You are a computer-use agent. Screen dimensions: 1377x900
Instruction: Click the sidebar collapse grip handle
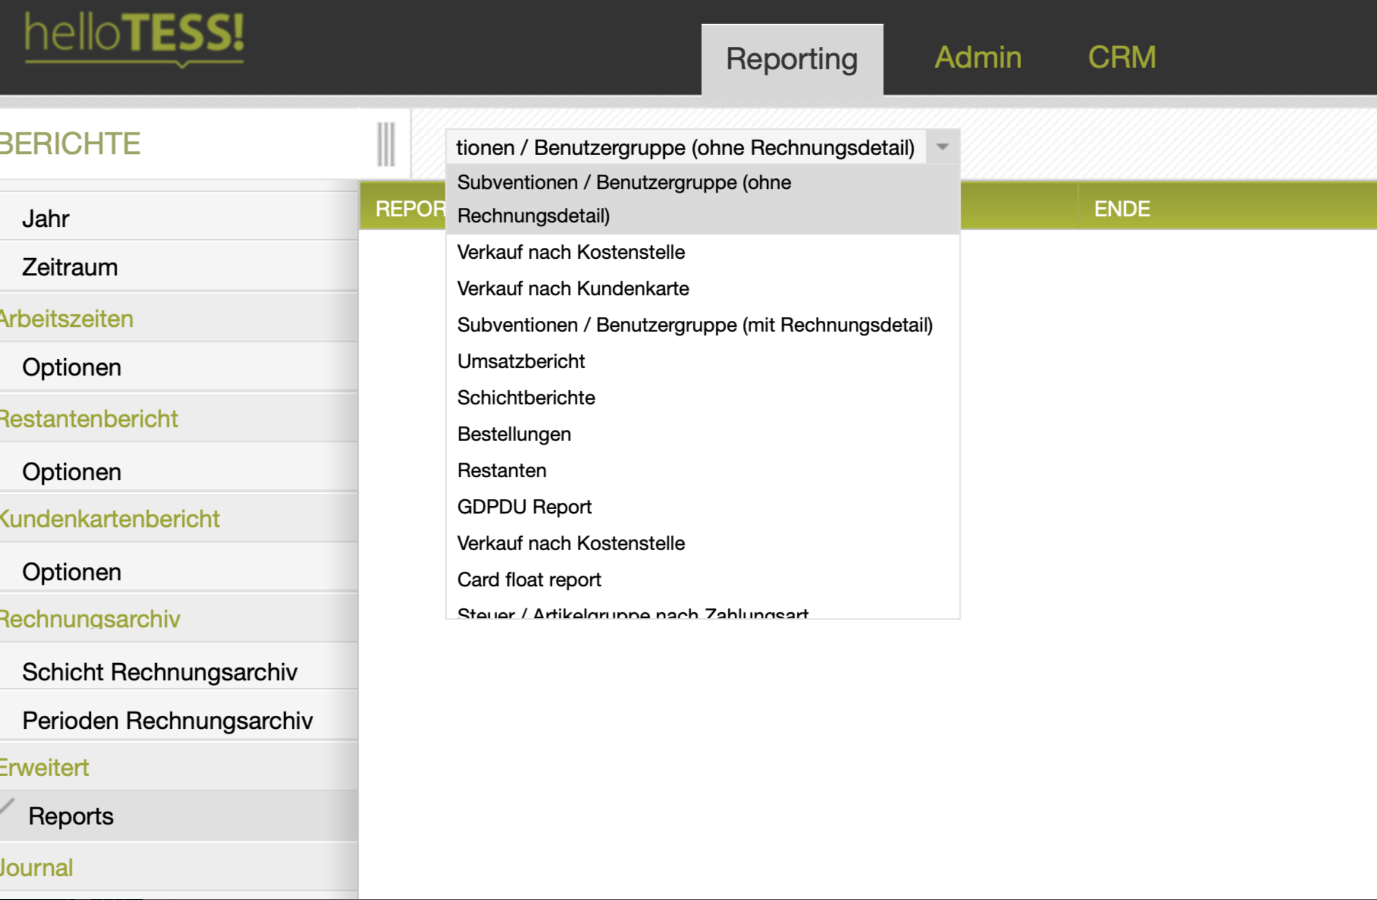point(386,144)
